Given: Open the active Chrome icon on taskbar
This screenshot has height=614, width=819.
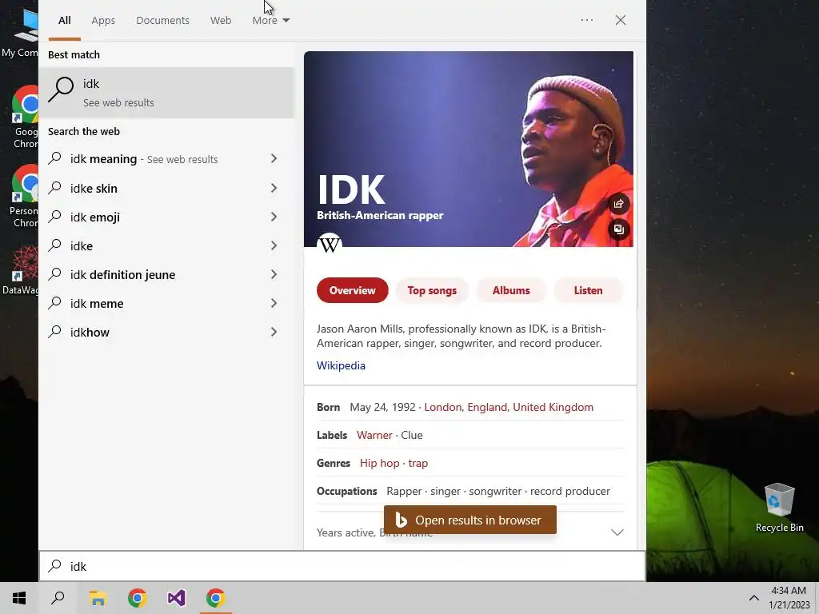Looking at the screenshot, I should click(215, 598).
